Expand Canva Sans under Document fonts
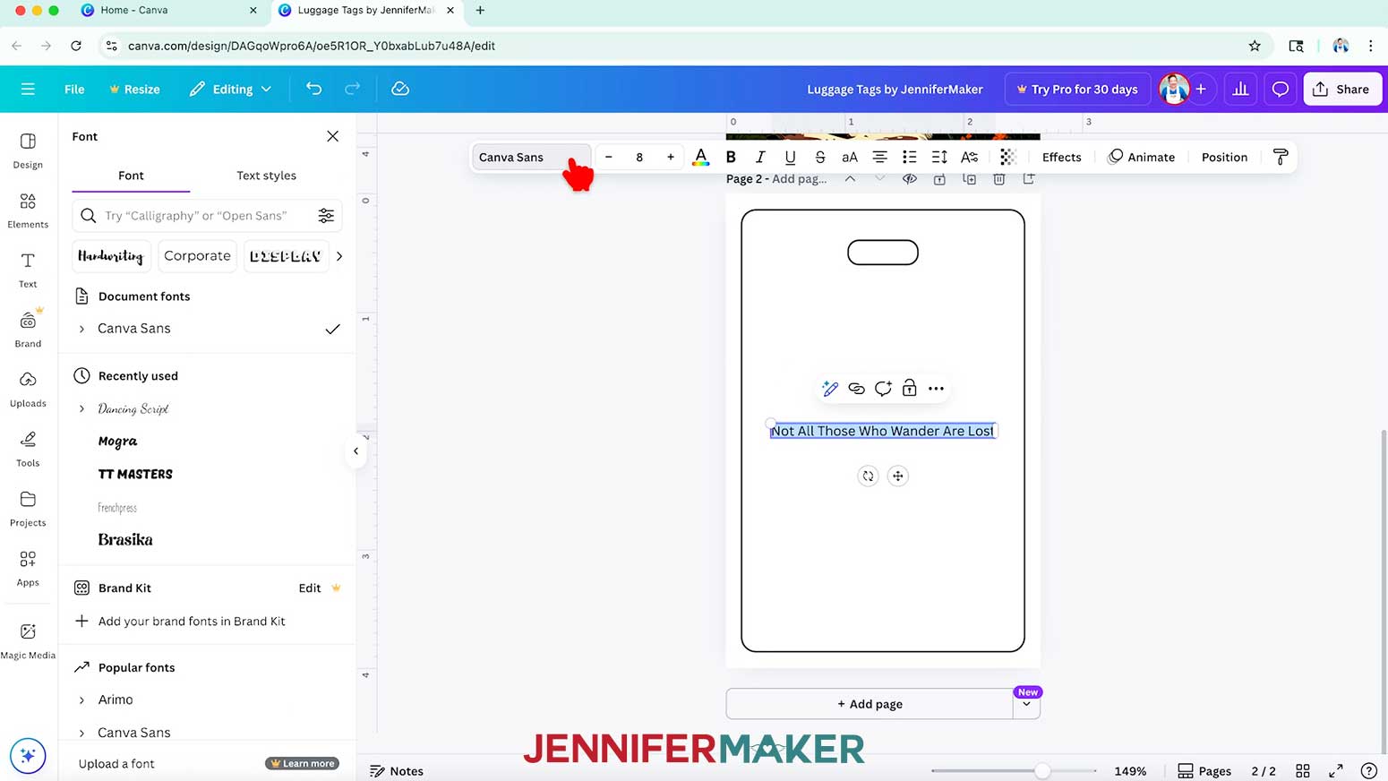 (81, 329)
